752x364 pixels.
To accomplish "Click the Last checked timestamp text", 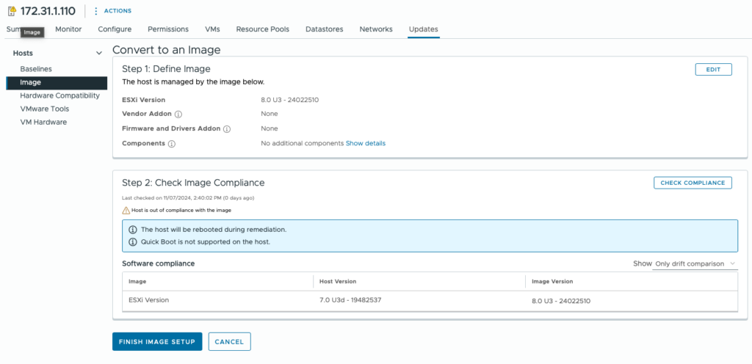I will pos(188,198).
